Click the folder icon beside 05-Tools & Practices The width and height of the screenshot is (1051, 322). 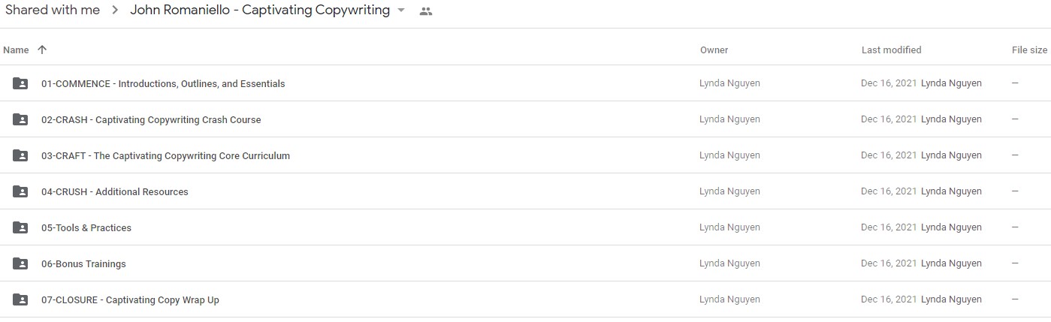(20, 227)
